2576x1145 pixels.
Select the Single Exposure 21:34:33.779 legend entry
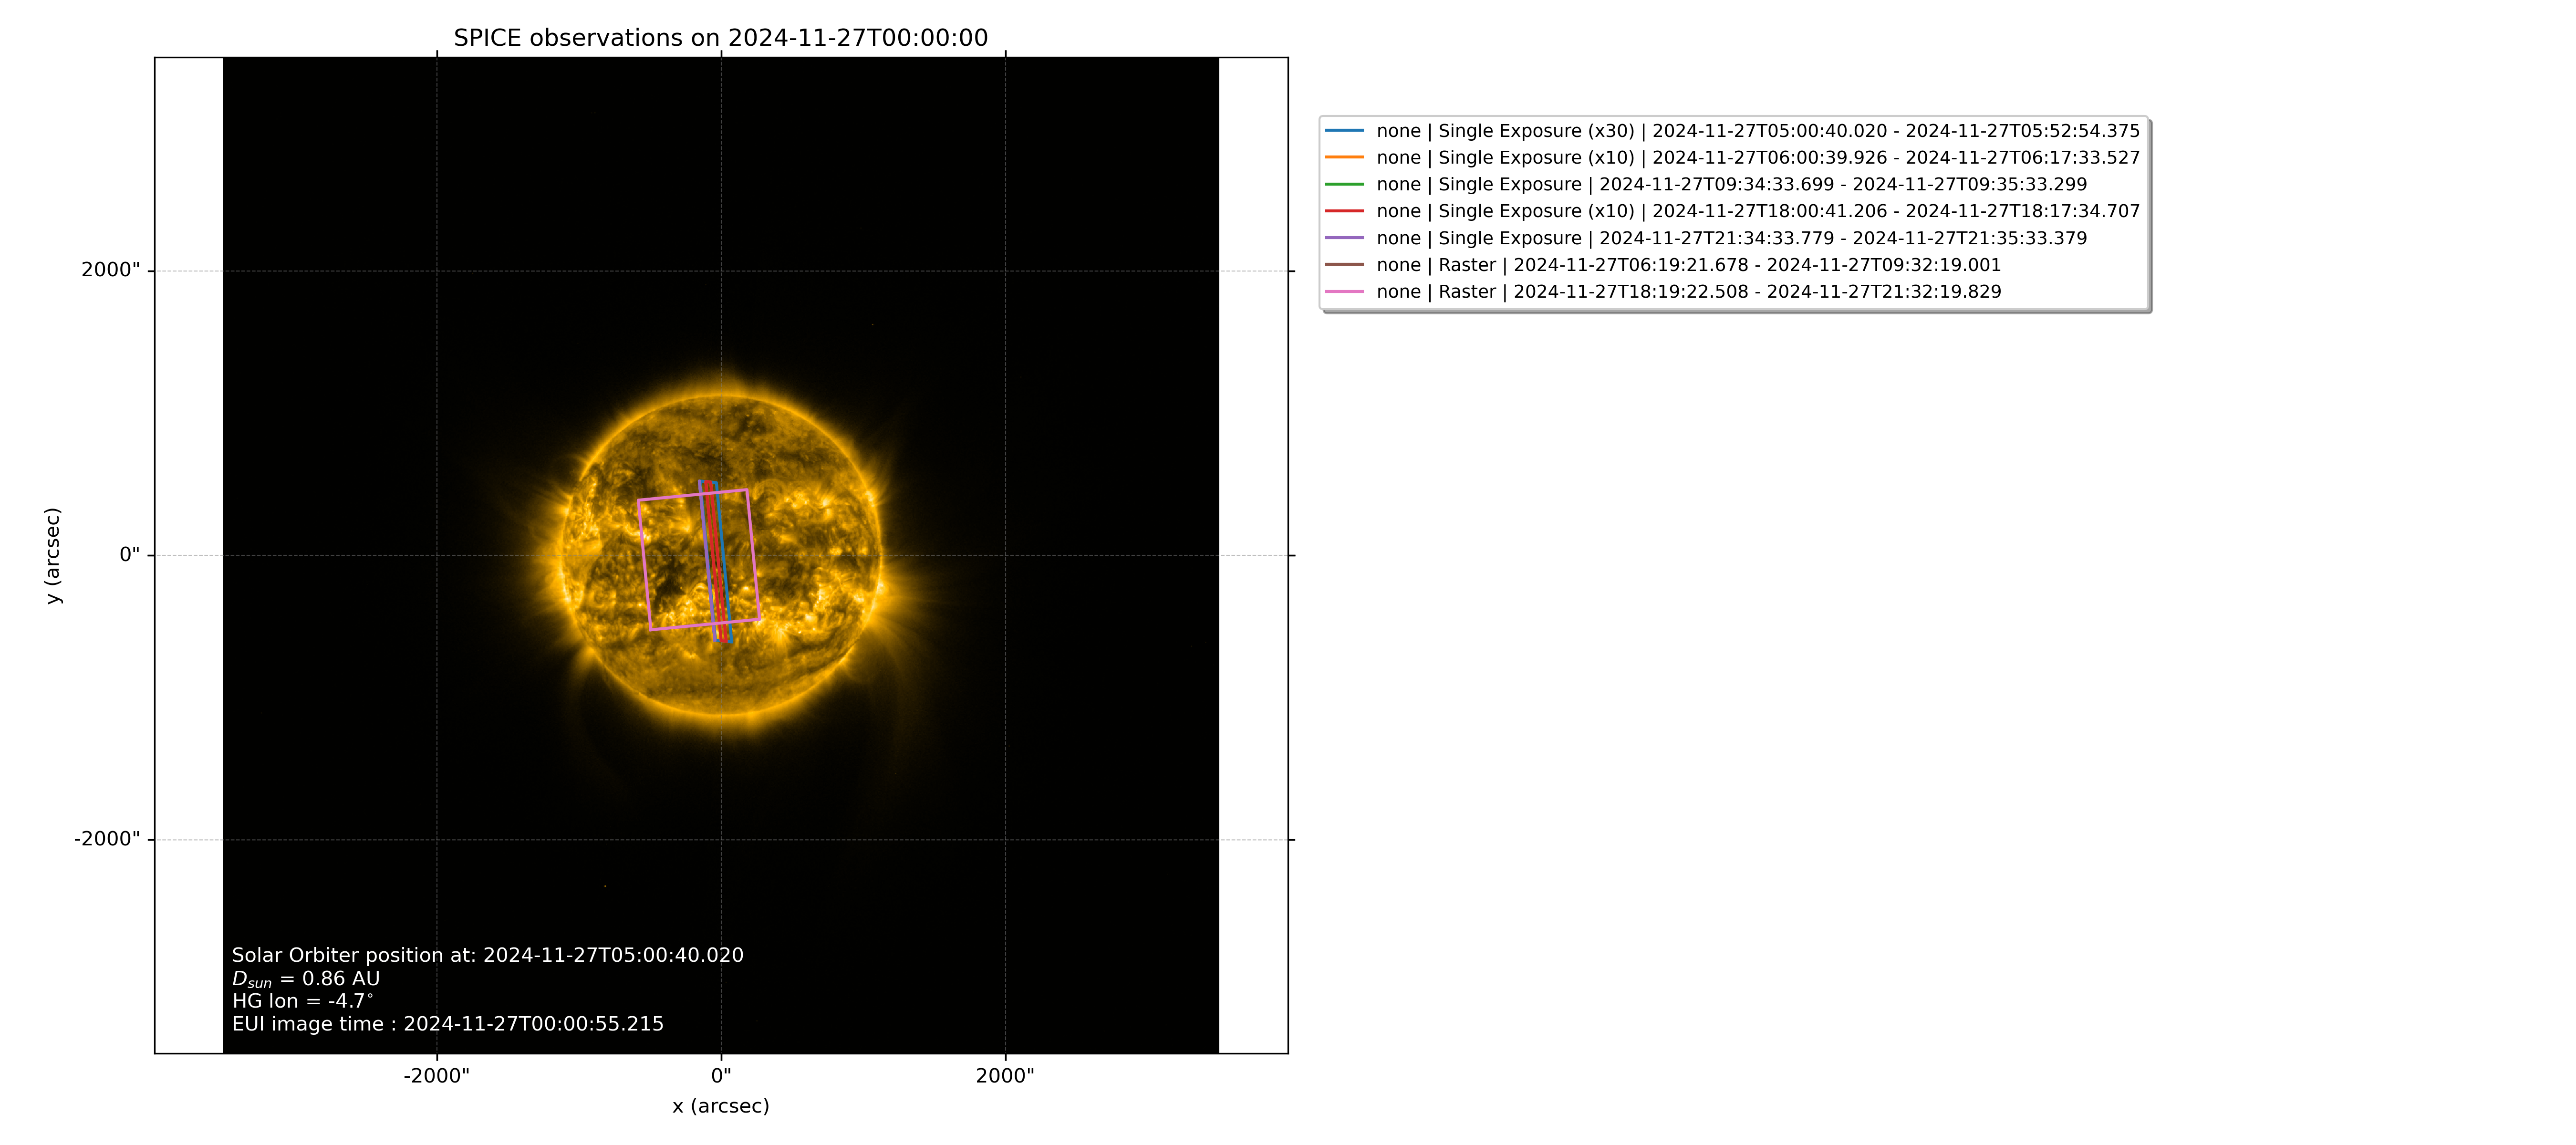tap(1731, 238)
